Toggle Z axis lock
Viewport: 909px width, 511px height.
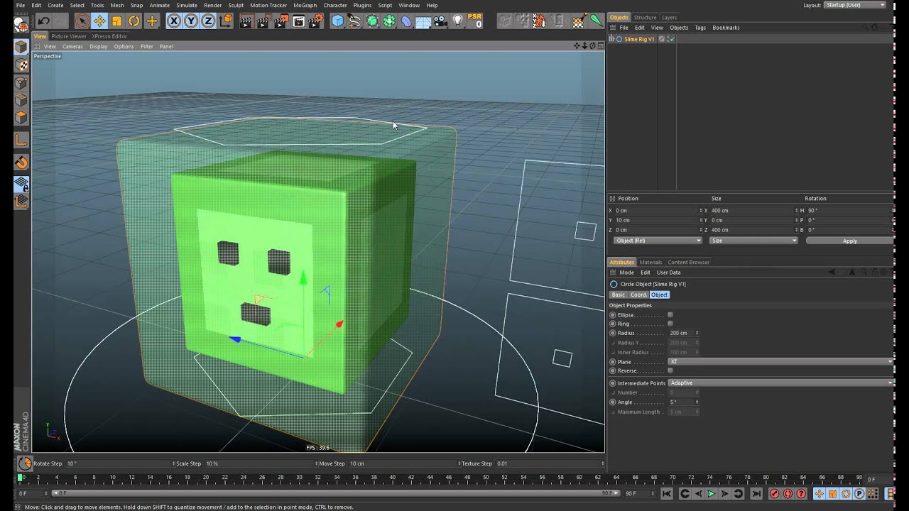[x=208, y=21]
